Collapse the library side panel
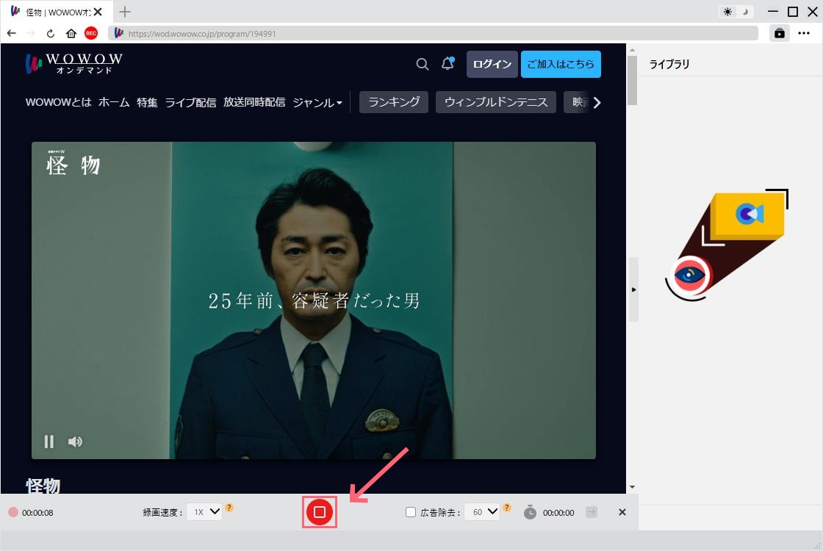Screen dimensions: 823x551 [x=633, y=289]
